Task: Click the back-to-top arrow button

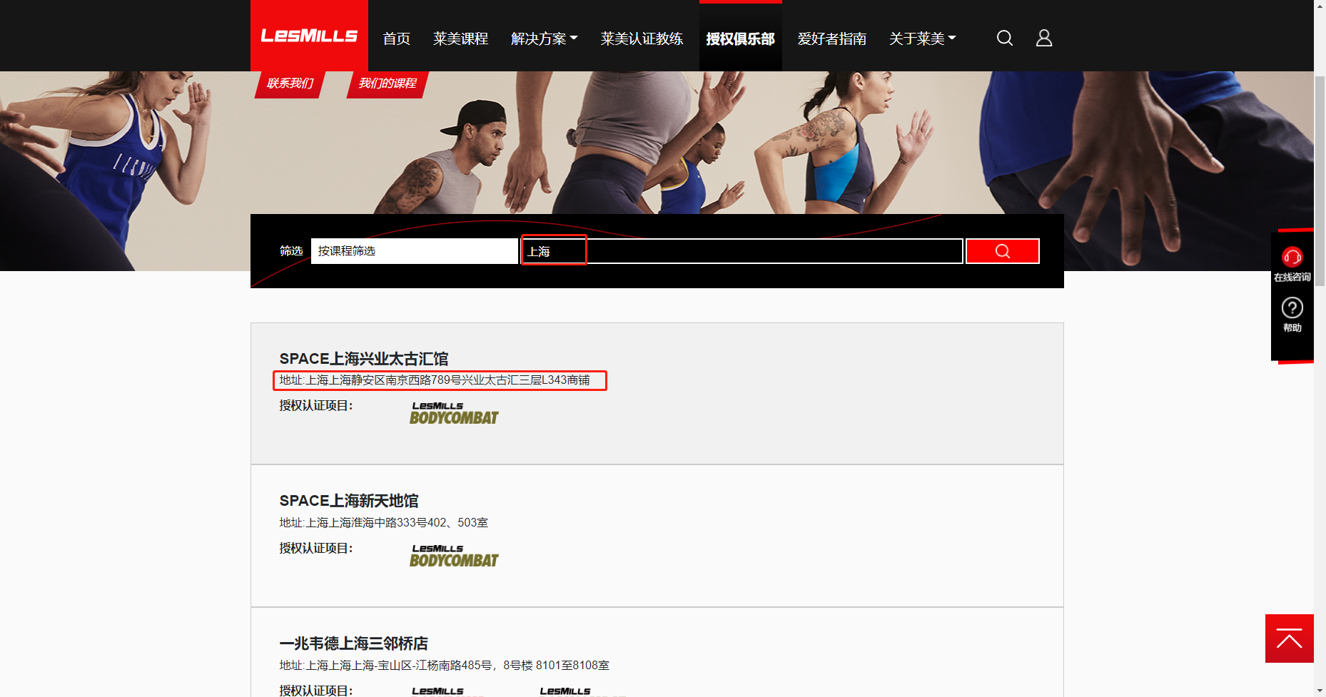Action: pos(1290,639)
